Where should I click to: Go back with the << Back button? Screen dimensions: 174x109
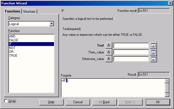pyautogui.click(x=104, y=102)
